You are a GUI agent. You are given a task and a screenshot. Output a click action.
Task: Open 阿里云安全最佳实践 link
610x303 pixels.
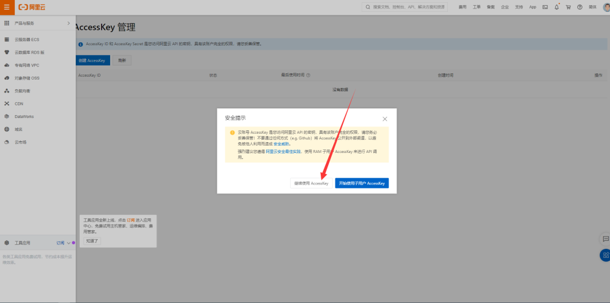[283, 152]
